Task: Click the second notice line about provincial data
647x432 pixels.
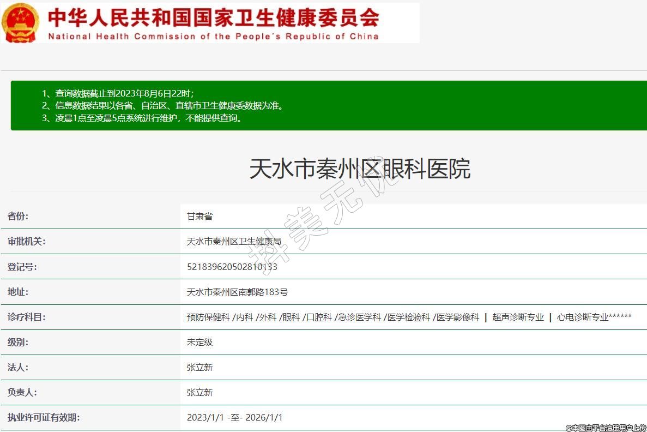Action: [163, 106]
